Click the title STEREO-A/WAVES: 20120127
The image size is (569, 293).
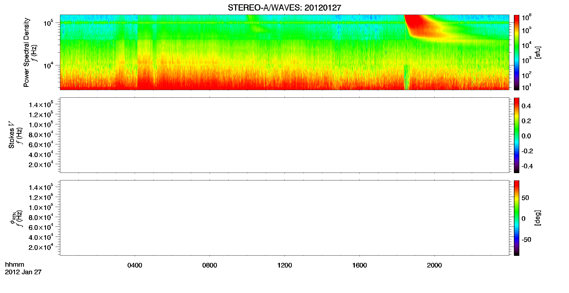coord(284,8)
